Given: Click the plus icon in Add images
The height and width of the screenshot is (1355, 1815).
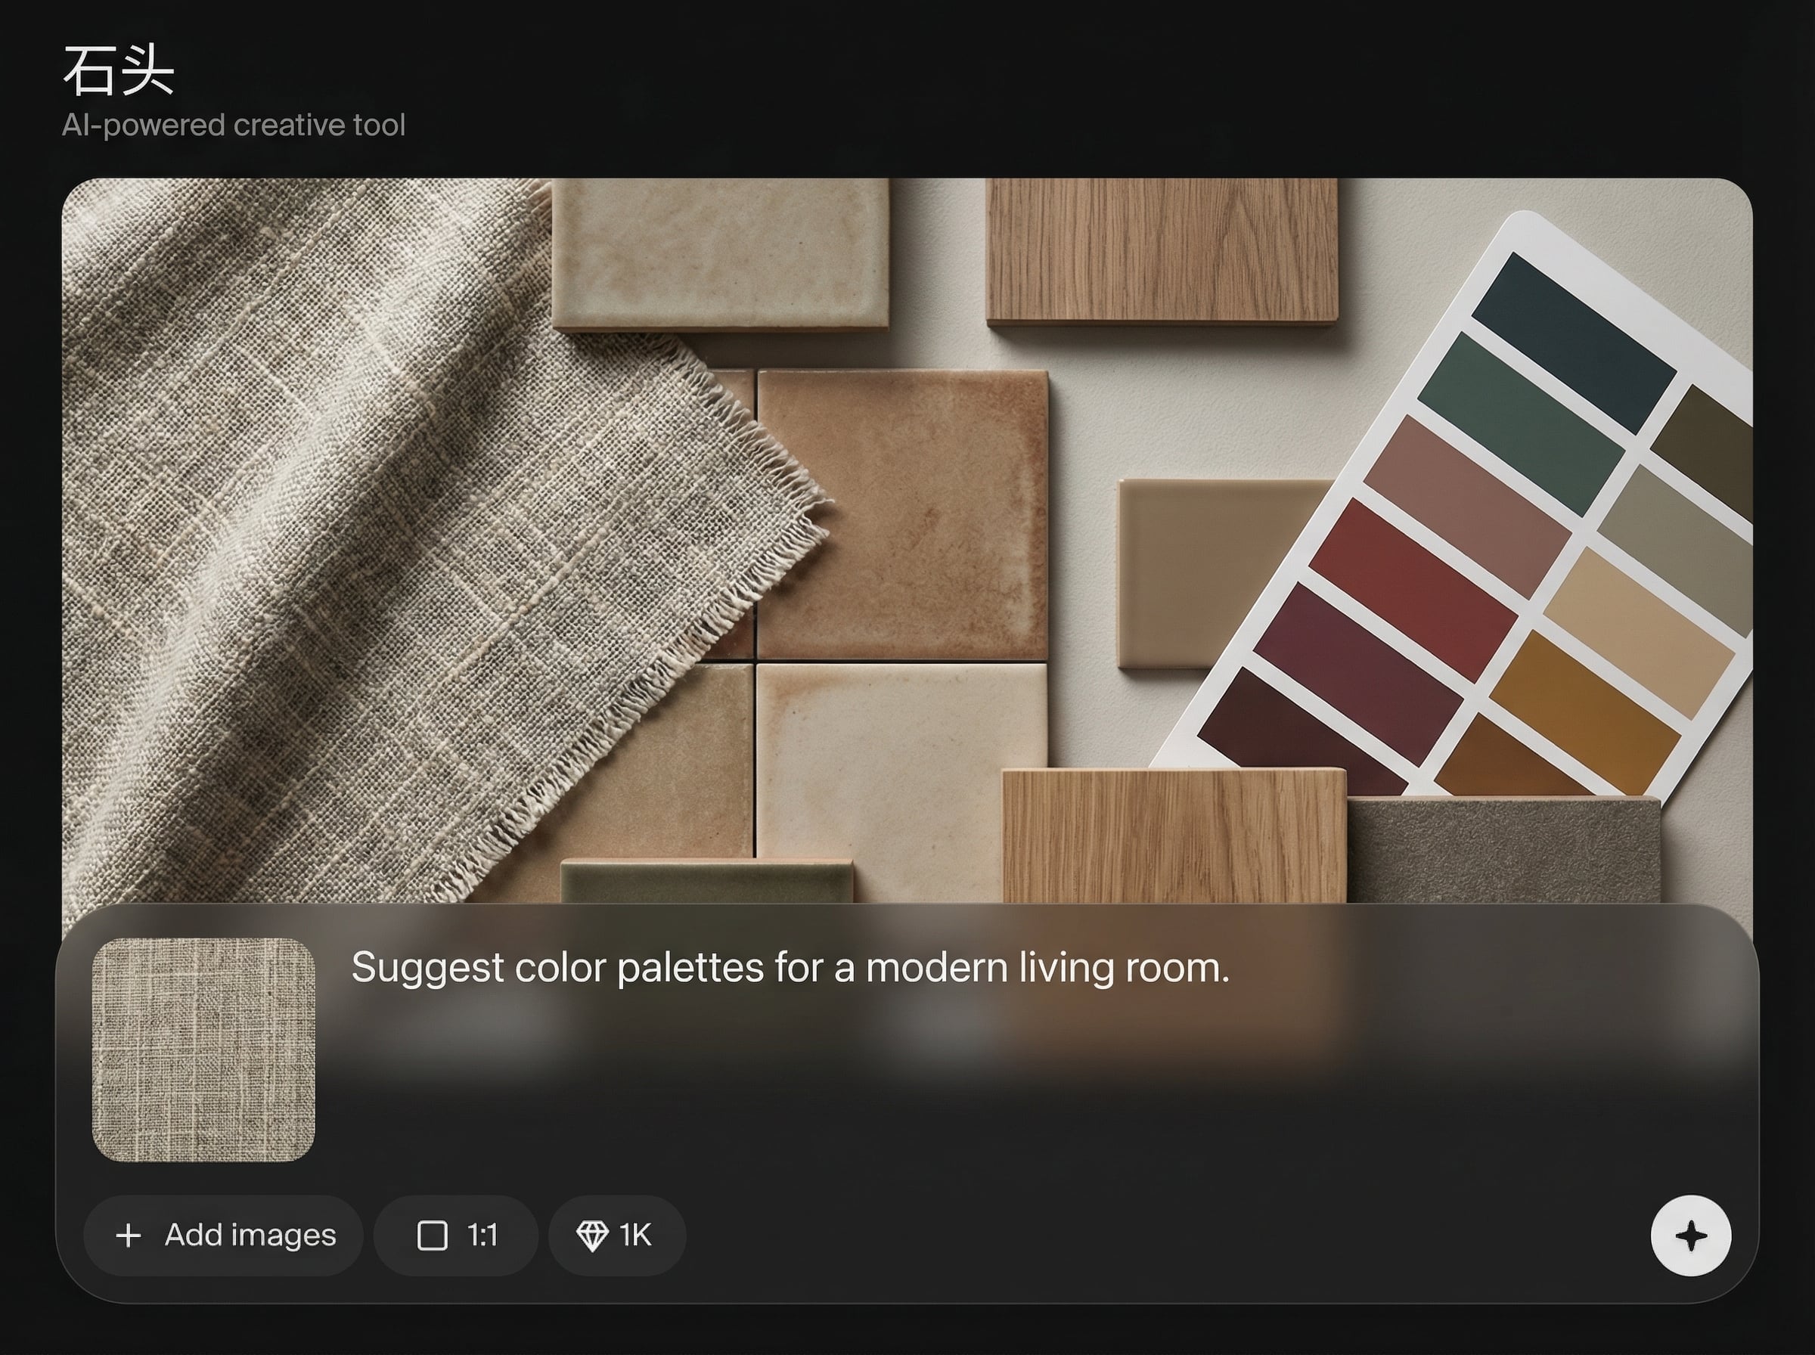Looking at the screenshot, I should 129,1236.
